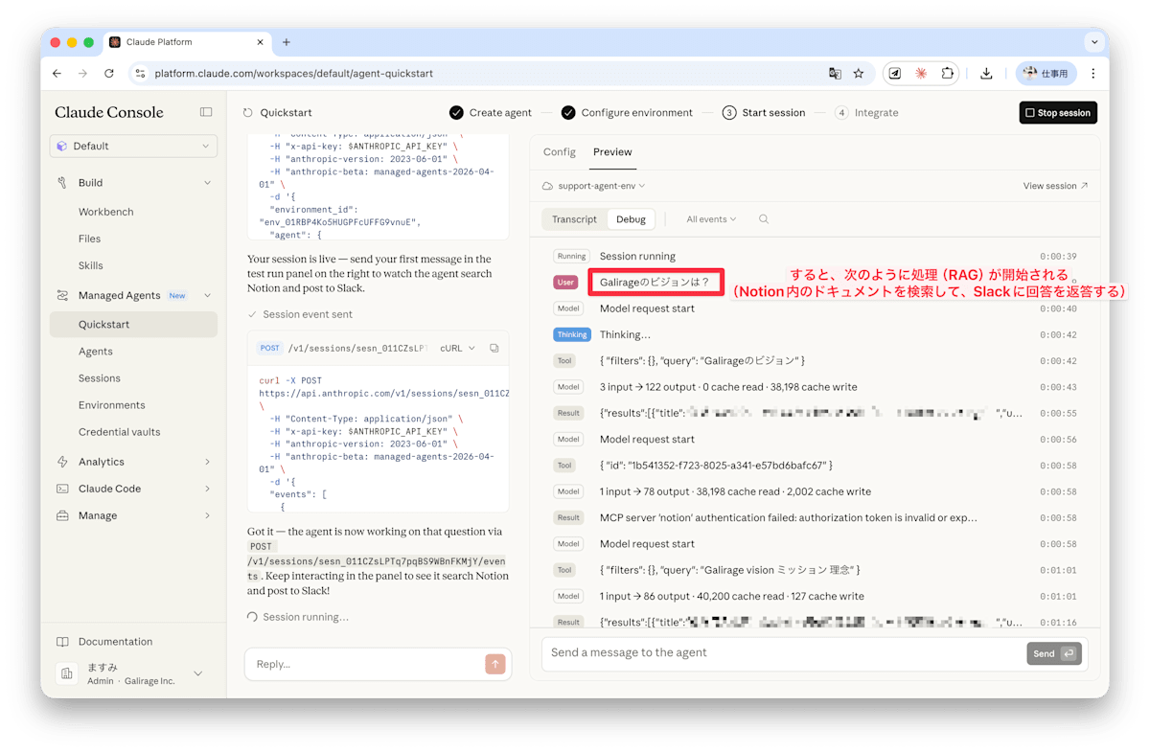Screen dimensions: 1150x752
Task: Open Environments in the sidebar
Action: (112, 405)
